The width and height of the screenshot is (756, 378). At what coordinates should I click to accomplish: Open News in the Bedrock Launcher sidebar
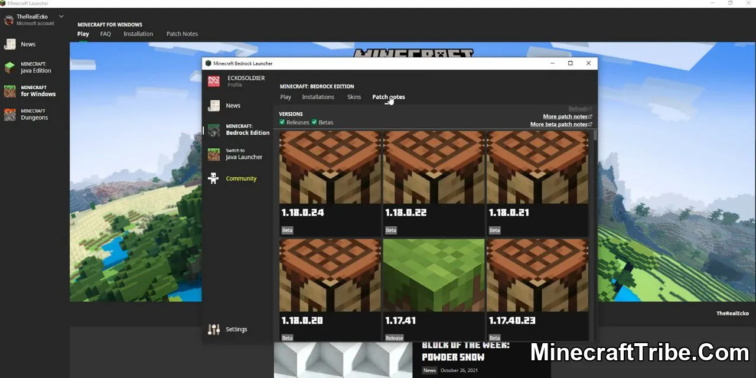point(233,106)
